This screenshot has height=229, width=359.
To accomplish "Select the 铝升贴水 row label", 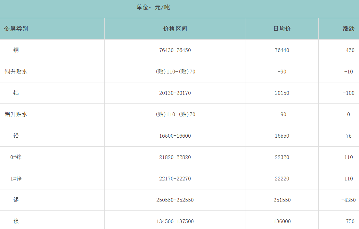I will click(16, 114).
